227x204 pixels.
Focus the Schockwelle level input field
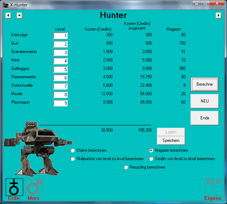pyautogui.click(x=60, y=86)
